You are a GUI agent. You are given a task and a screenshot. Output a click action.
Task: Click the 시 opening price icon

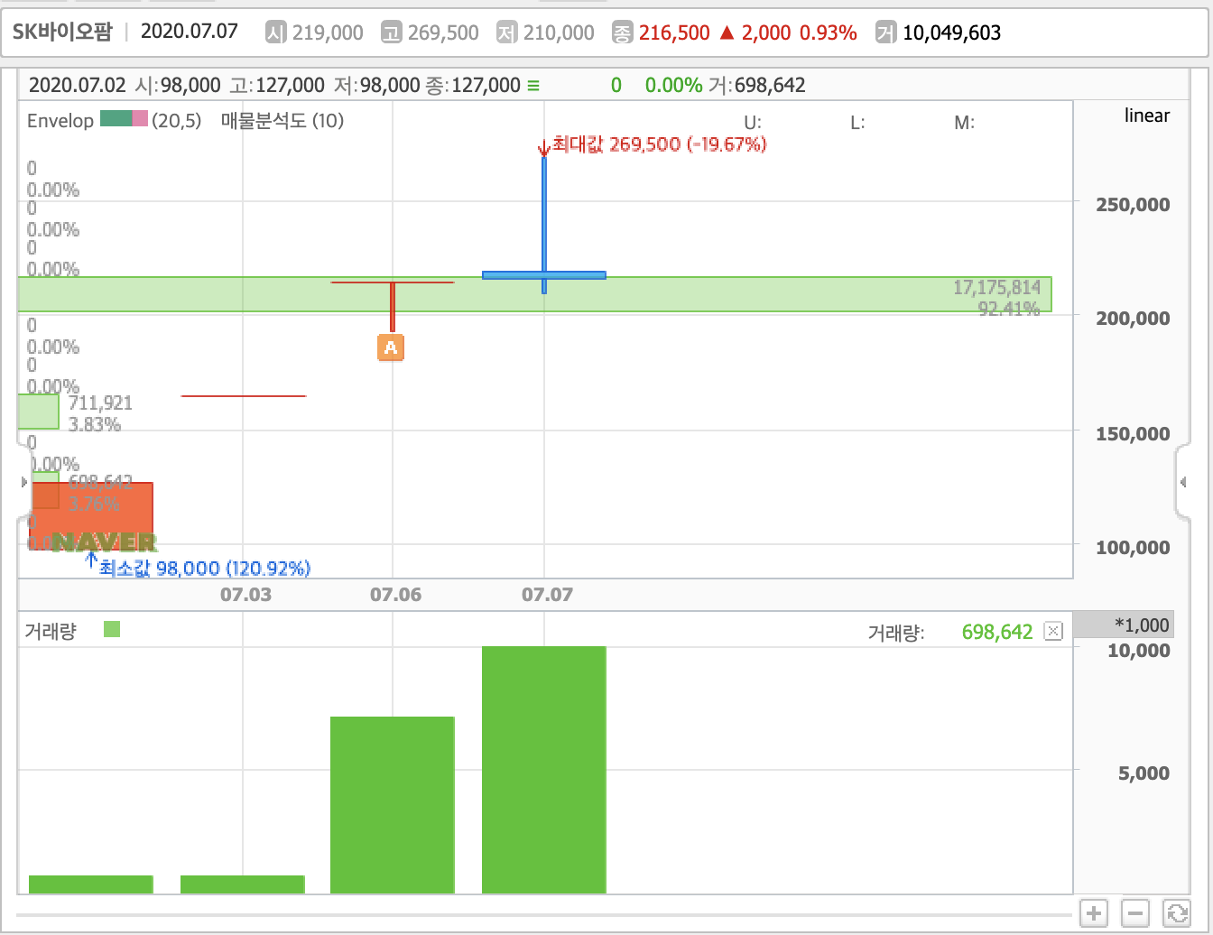pos(276,32)
